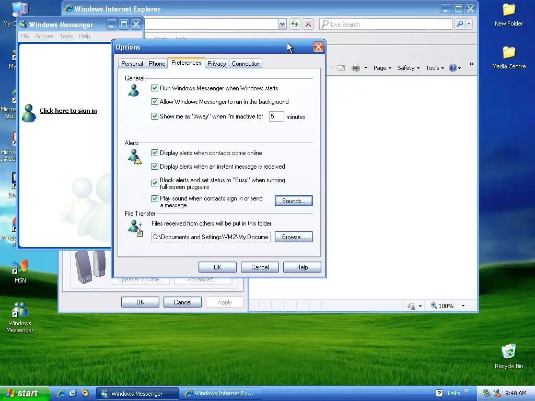535x401 pixels.
Task: Open the IE zoom level dropdown
Action: click(x=463, y=306)
